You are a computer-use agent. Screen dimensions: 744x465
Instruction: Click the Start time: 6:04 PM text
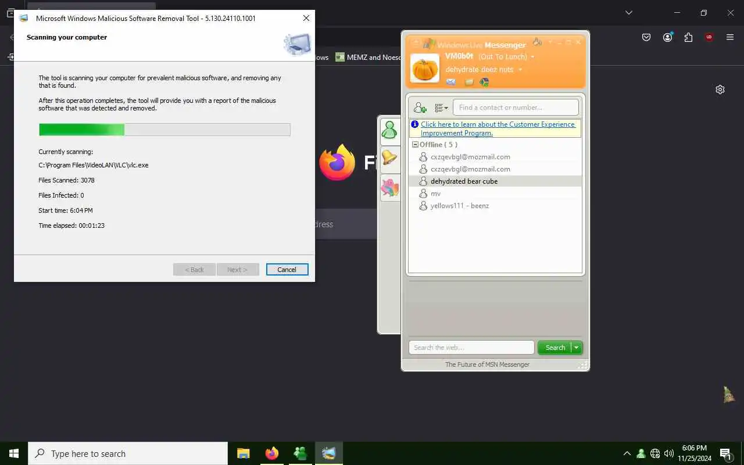pos(66,210)
